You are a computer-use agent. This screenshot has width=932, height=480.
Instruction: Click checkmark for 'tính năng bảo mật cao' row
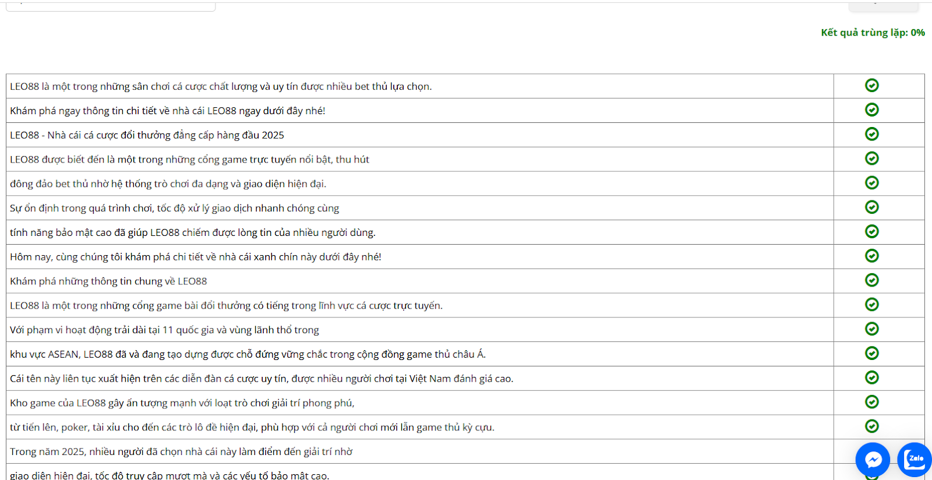[x=871, y=232]
